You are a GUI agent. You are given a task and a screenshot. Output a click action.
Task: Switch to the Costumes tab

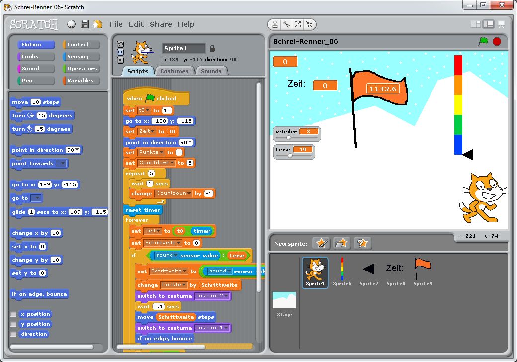click(174, 71)
